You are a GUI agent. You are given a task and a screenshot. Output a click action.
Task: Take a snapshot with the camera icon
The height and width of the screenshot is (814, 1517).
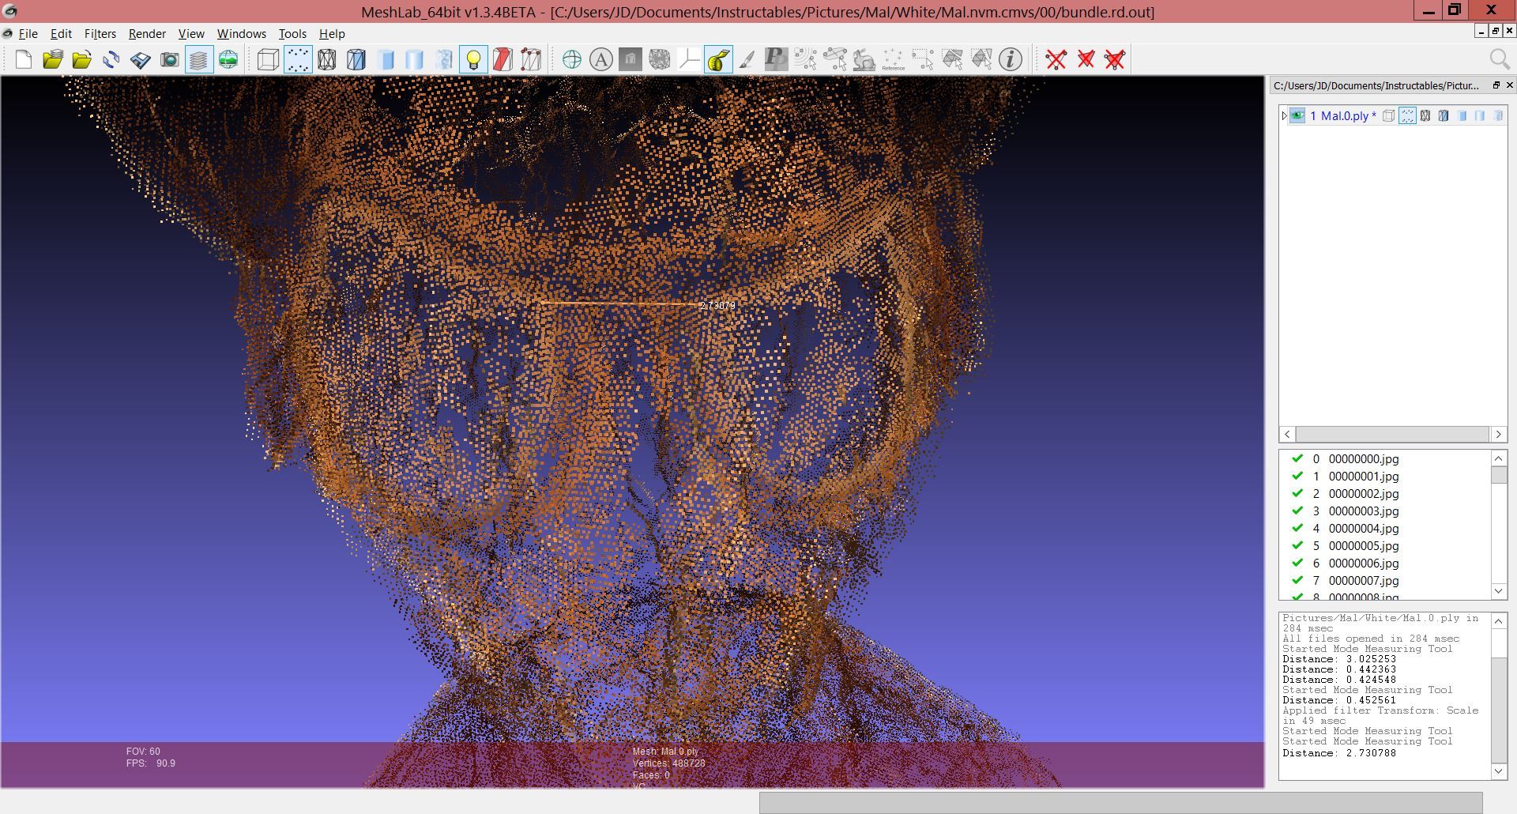[170, 59]
